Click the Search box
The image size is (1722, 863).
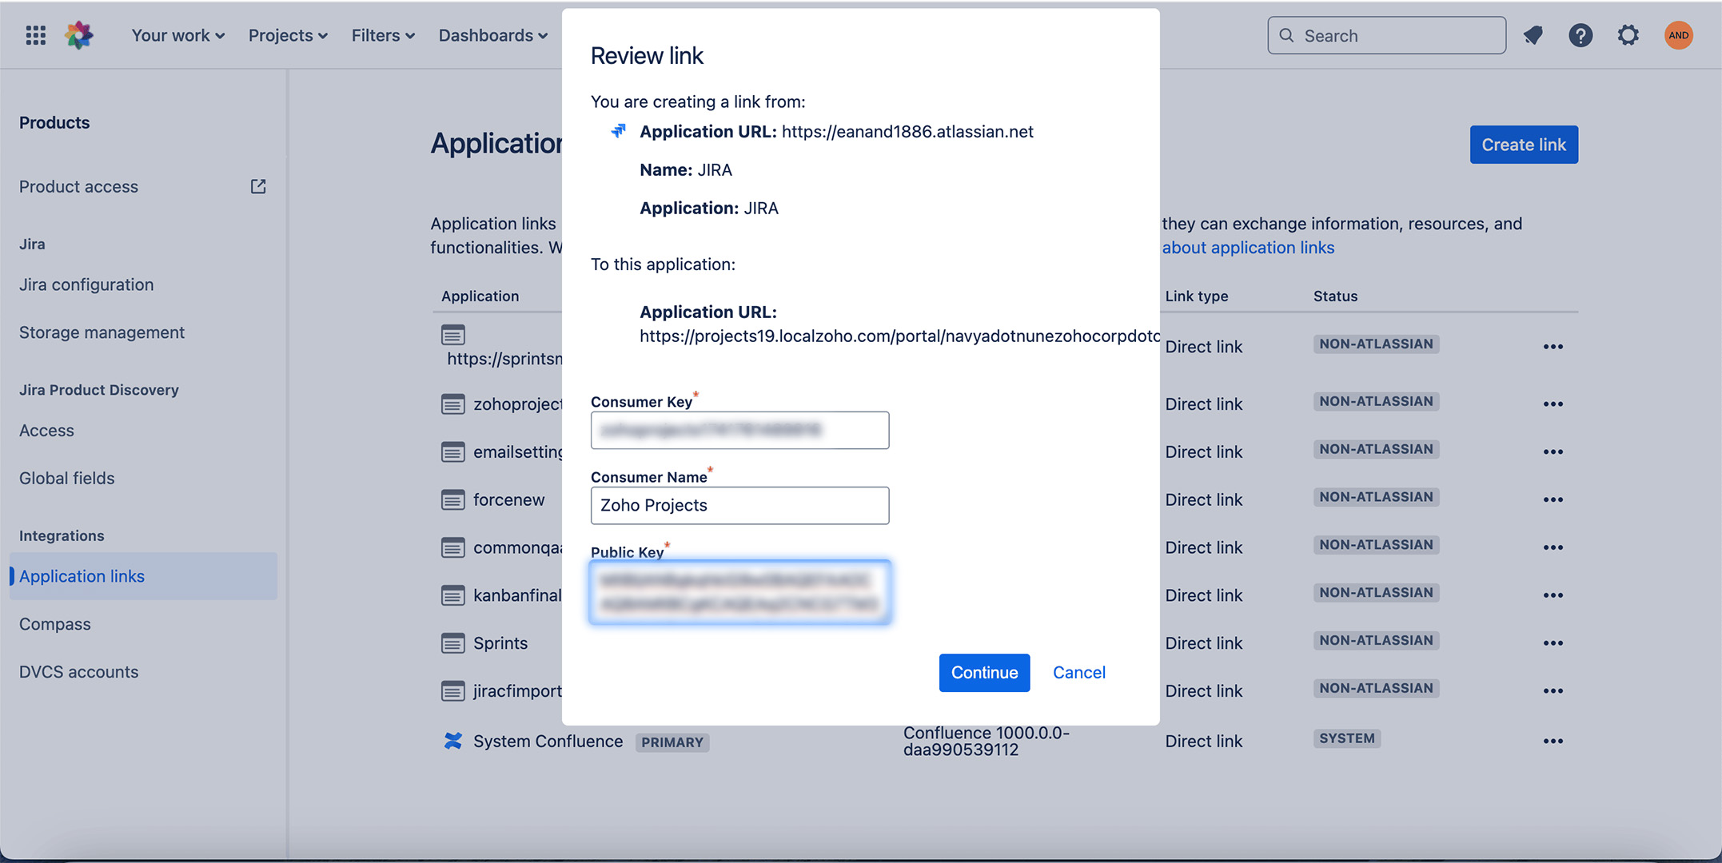1386,35
